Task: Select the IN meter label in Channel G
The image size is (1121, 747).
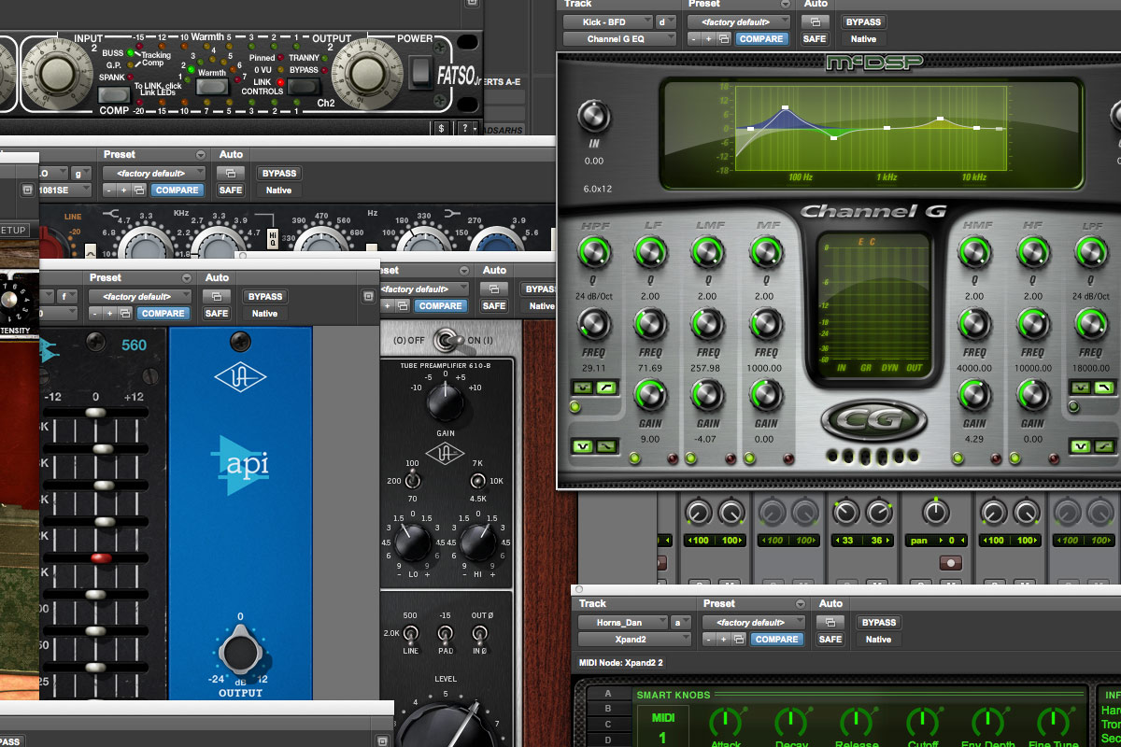Action: (x=842, y=368)
